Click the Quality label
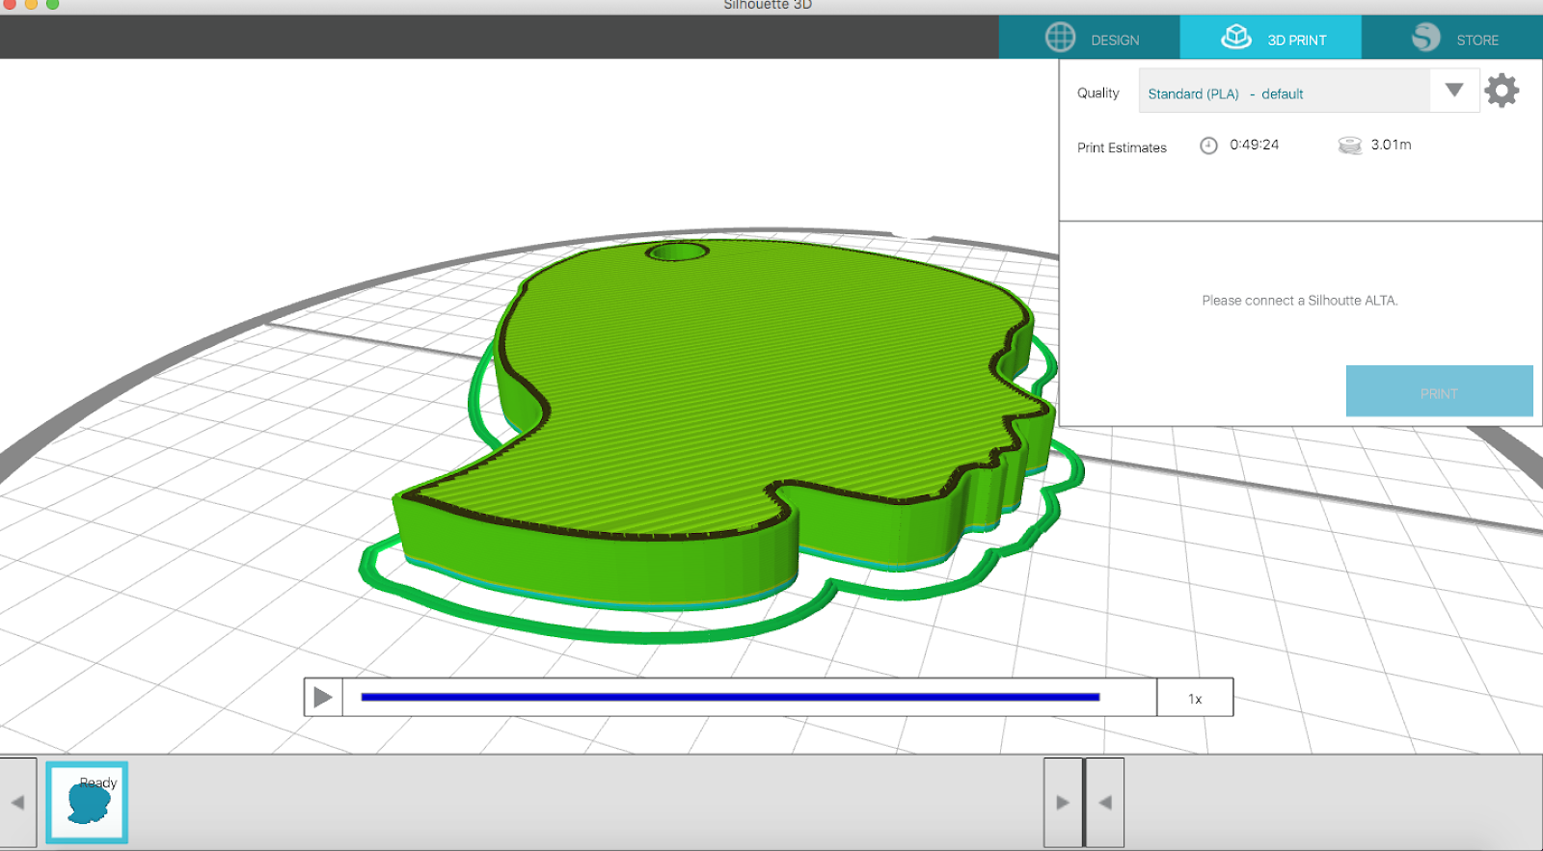The height and width of the screenshot is (851, 1543). click(1097, 93)
